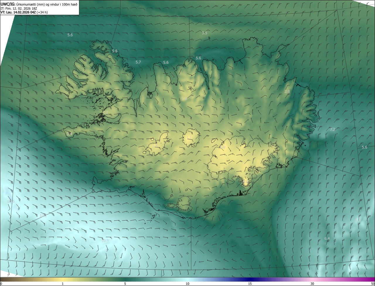Click the 5.7 value label north of Iceland
This screenshot has width=375, height=286.
click(138, 62)
